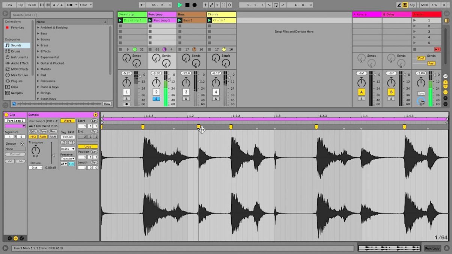Toggle the Automation Arm button
Image resolution: width=452 pixels, height=254 pixels.
pyautogui.click(x=211, y=5)
